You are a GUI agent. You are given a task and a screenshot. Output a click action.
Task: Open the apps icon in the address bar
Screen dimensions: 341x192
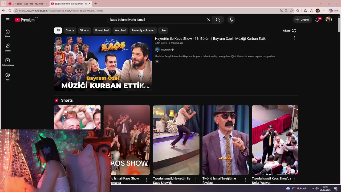[281, 11]
